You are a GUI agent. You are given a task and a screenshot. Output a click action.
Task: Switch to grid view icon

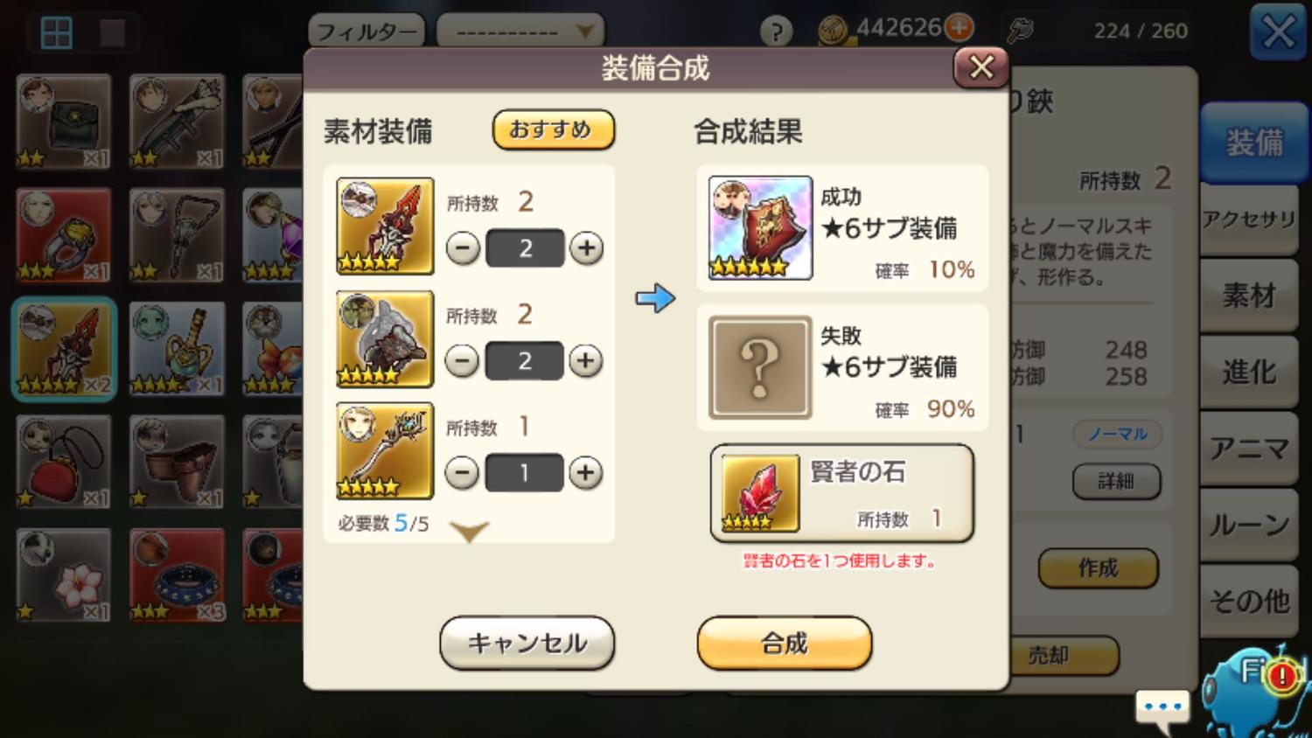(x=56, y=33)
